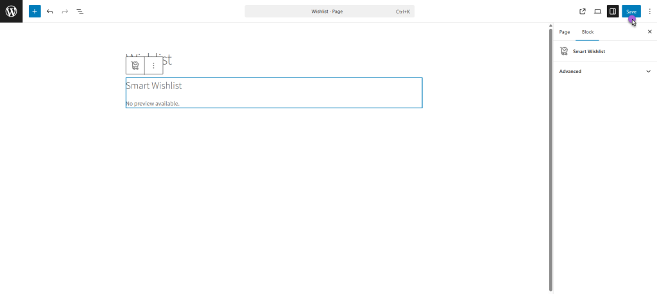
Task: Close the Settings sidebar
Action: tap(649, 31)
